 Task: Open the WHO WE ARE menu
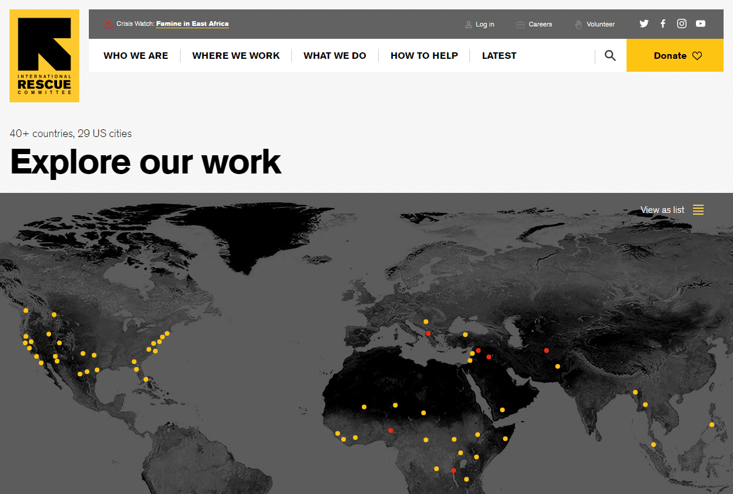[x=136, y=55]
